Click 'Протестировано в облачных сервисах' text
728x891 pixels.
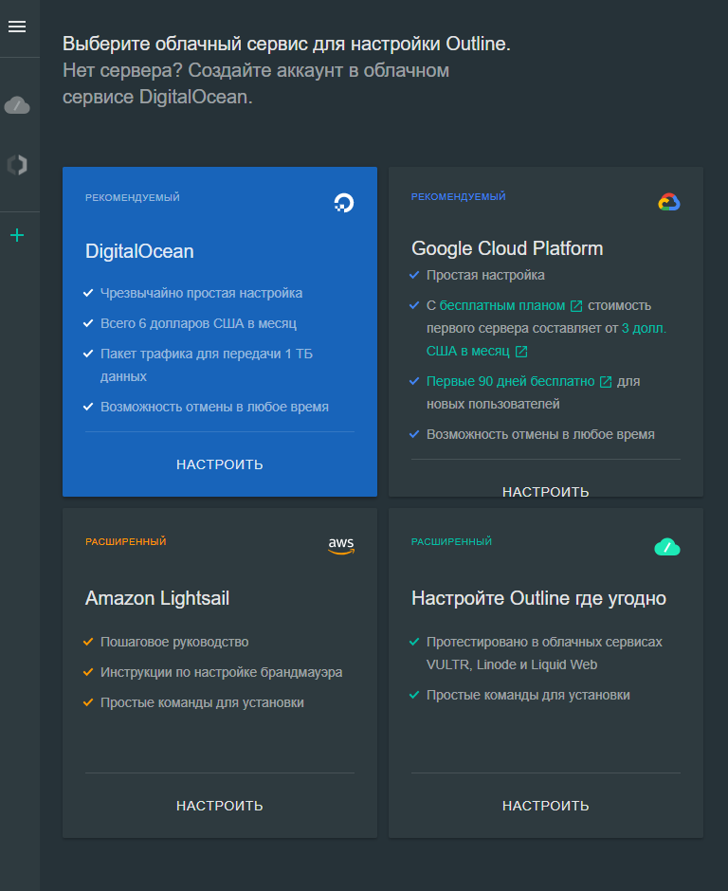click(544, 642)
